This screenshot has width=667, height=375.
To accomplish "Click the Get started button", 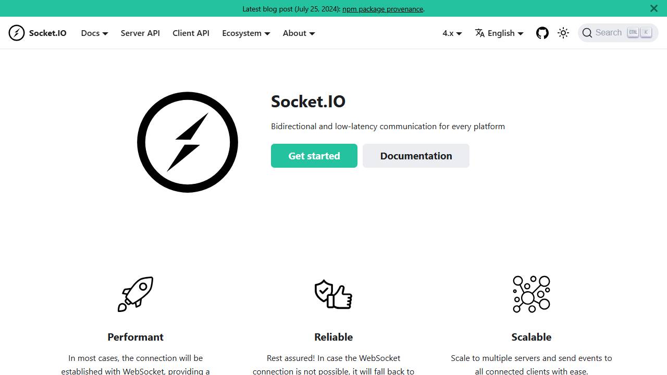I will click(314, 156).
